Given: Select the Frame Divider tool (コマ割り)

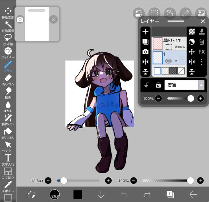Looking at the screenshot, I should 8,173.
